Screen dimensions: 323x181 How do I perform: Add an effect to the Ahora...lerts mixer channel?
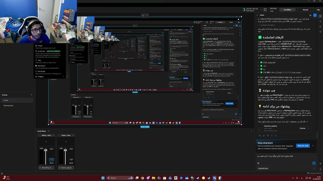(x=46, y=141)
